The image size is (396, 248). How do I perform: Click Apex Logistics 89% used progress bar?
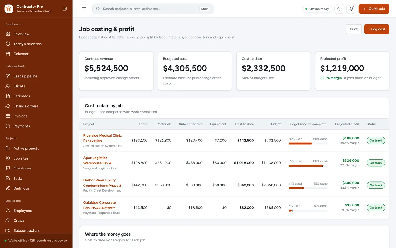pos(308,166)
